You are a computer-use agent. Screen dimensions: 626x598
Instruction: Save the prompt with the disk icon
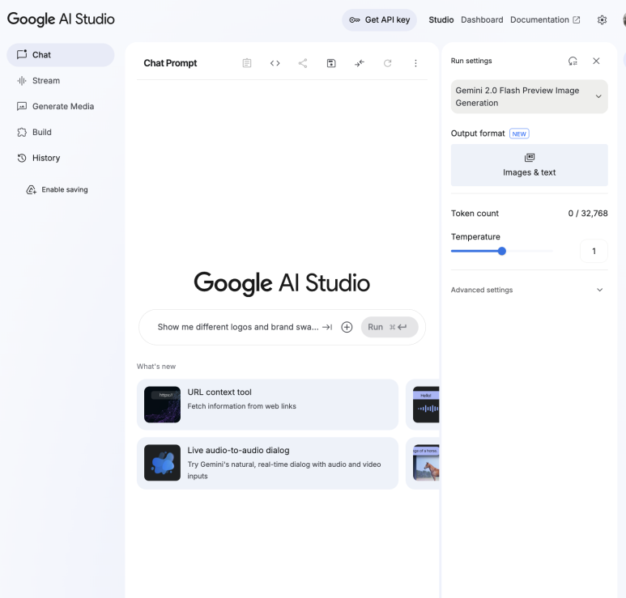tap(331, 63)
